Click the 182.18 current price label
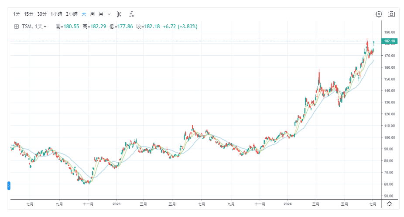 [389, 41]
